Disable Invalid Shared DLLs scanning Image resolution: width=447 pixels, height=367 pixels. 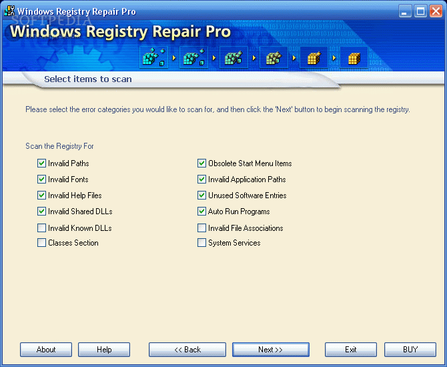[41, 211]
